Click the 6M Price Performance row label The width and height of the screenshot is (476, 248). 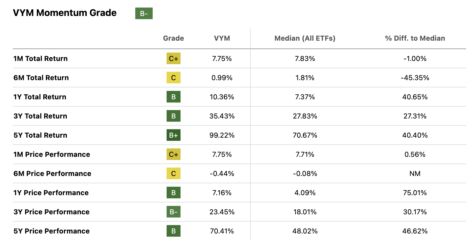[x=52, y=174]
